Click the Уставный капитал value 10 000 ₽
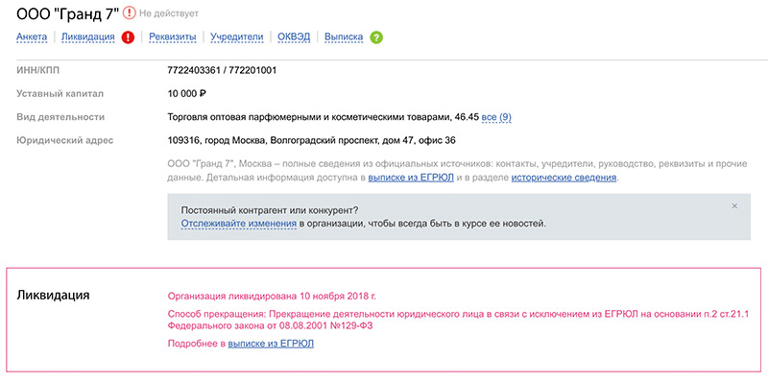 (186, 94)
